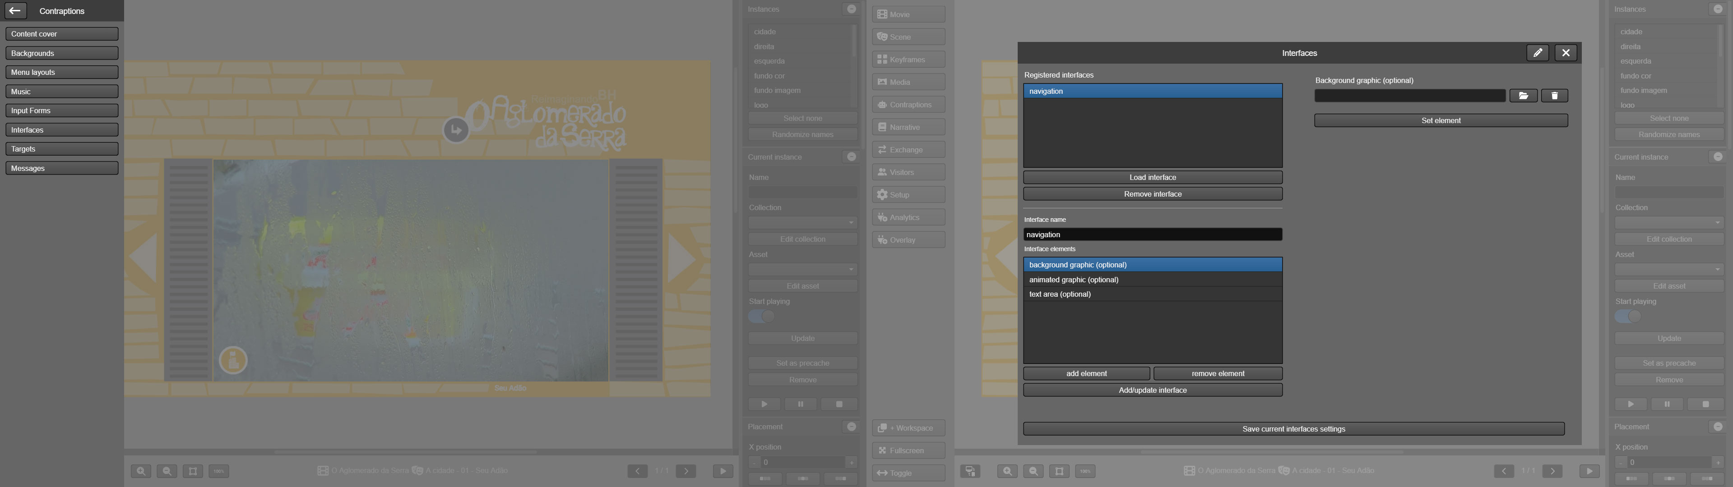Click the back arrow beside Contraptions
Viewport: 1733px width, 487px height.
coord(15,11)
